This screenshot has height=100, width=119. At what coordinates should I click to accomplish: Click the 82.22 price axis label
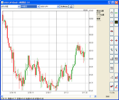91,43
